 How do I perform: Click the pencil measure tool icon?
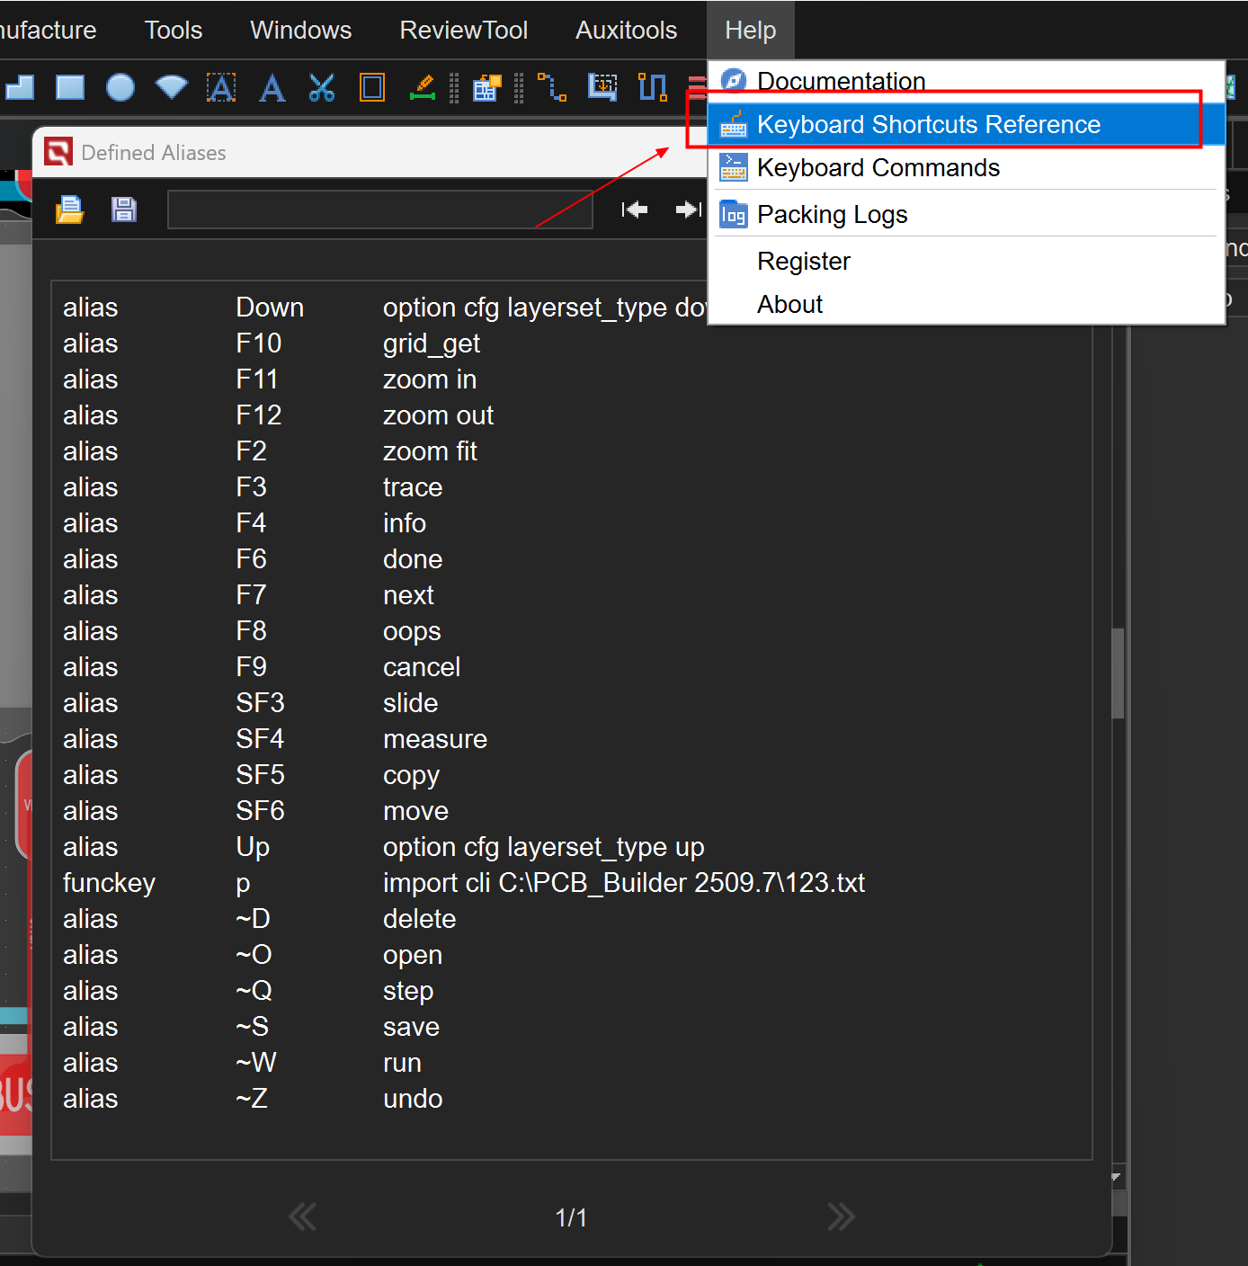pos(422,87)
